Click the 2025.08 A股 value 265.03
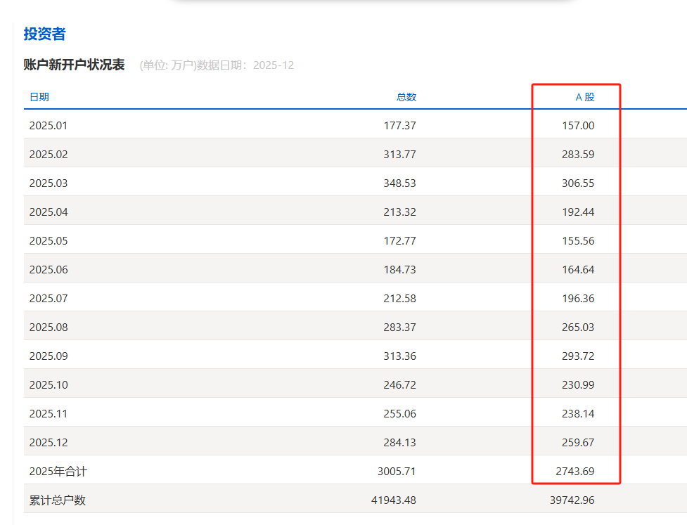687x525 pixels. [x=579, y=327]
